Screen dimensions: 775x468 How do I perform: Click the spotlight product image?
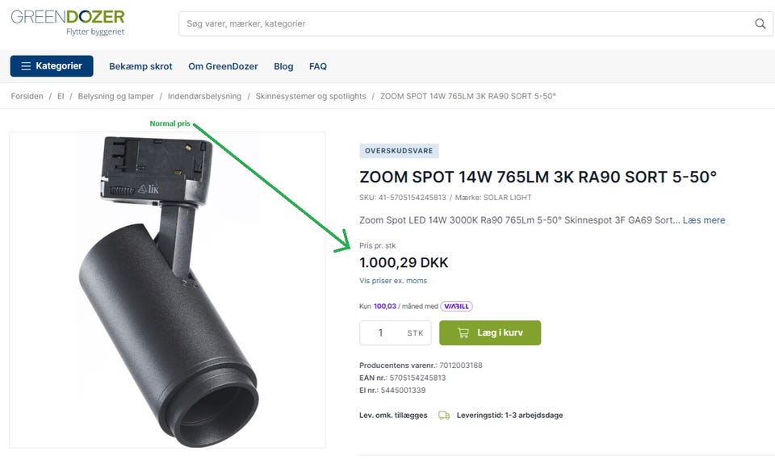167,289
